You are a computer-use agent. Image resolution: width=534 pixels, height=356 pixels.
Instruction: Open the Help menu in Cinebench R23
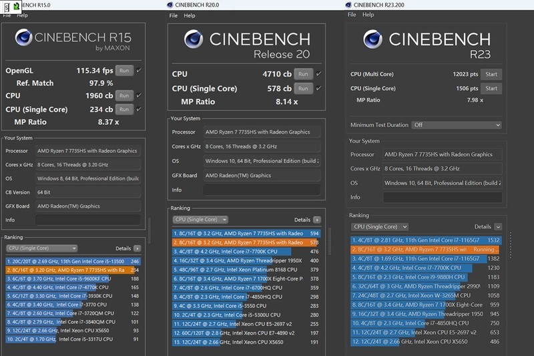pos(368,15)
